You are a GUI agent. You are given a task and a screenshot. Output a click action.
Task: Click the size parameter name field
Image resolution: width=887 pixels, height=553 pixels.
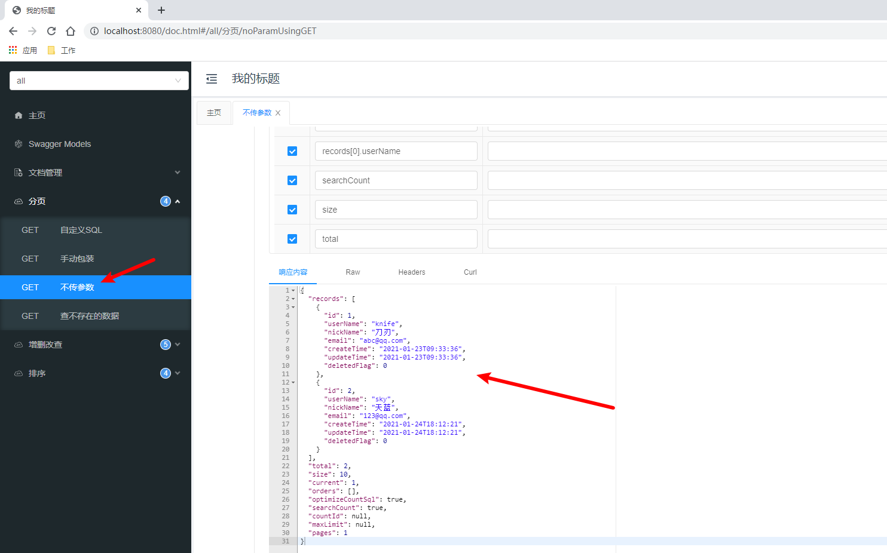[x=396, y=210]
